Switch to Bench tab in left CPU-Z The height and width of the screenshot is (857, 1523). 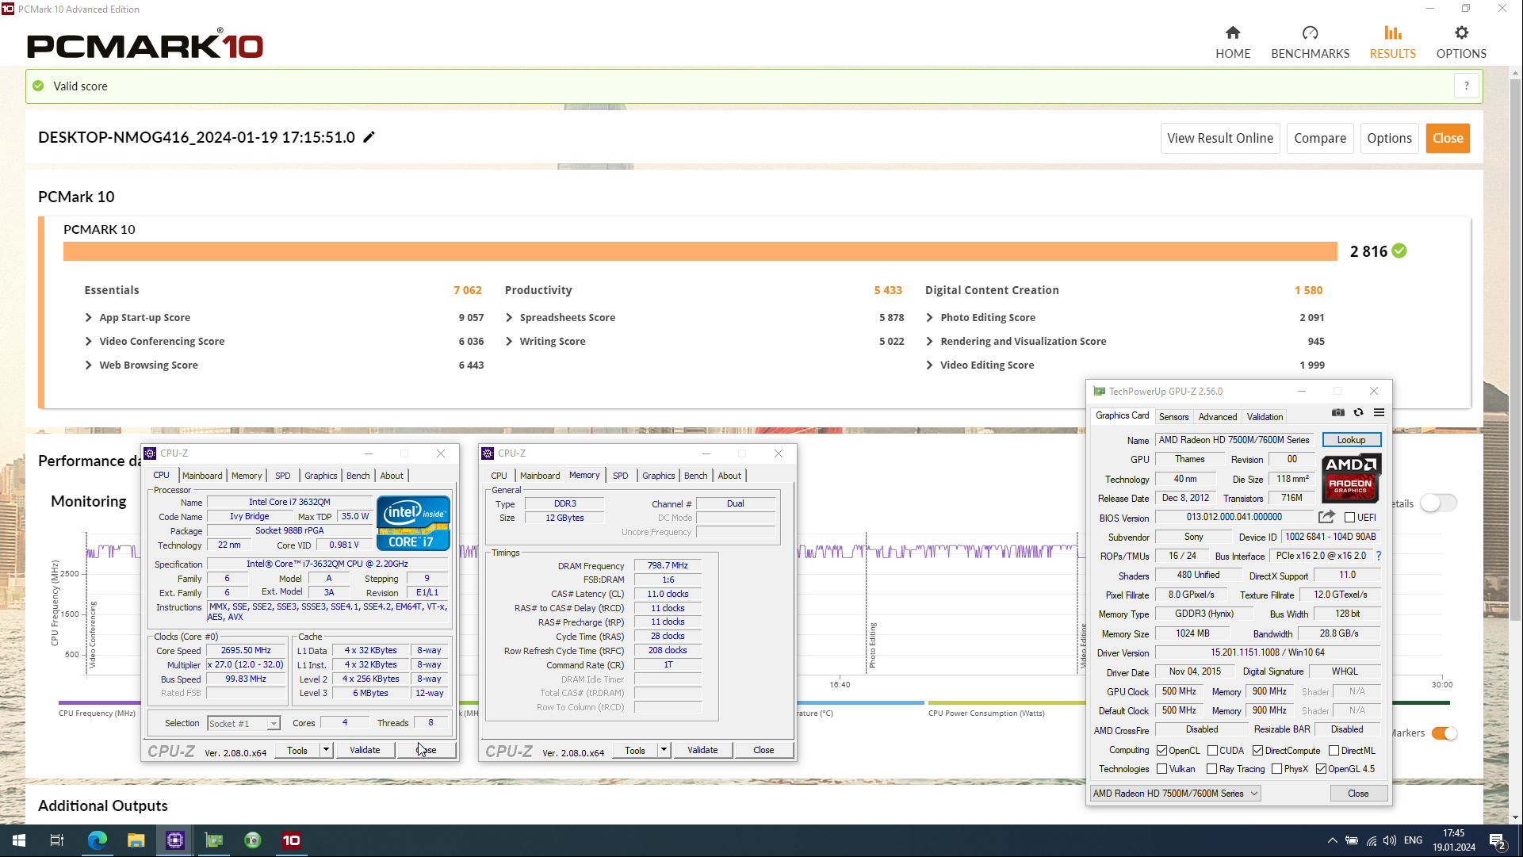(358, 476)
